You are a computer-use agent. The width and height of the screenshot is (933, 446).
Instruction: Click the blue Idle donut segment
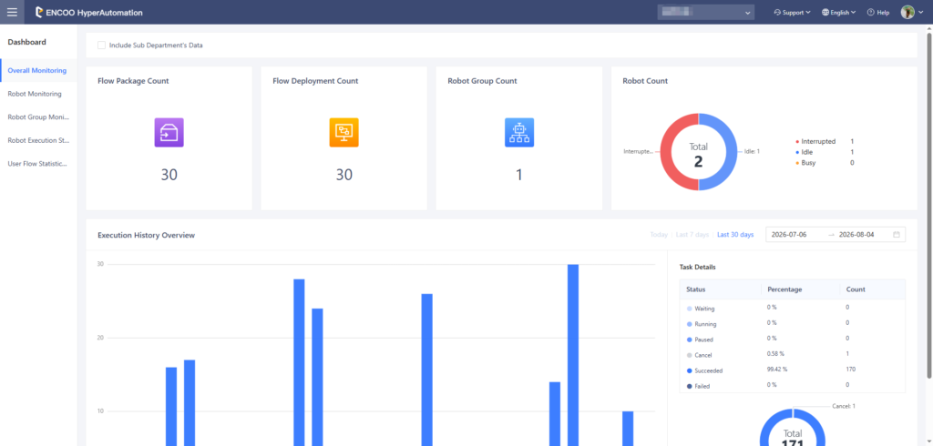point(732,152)
